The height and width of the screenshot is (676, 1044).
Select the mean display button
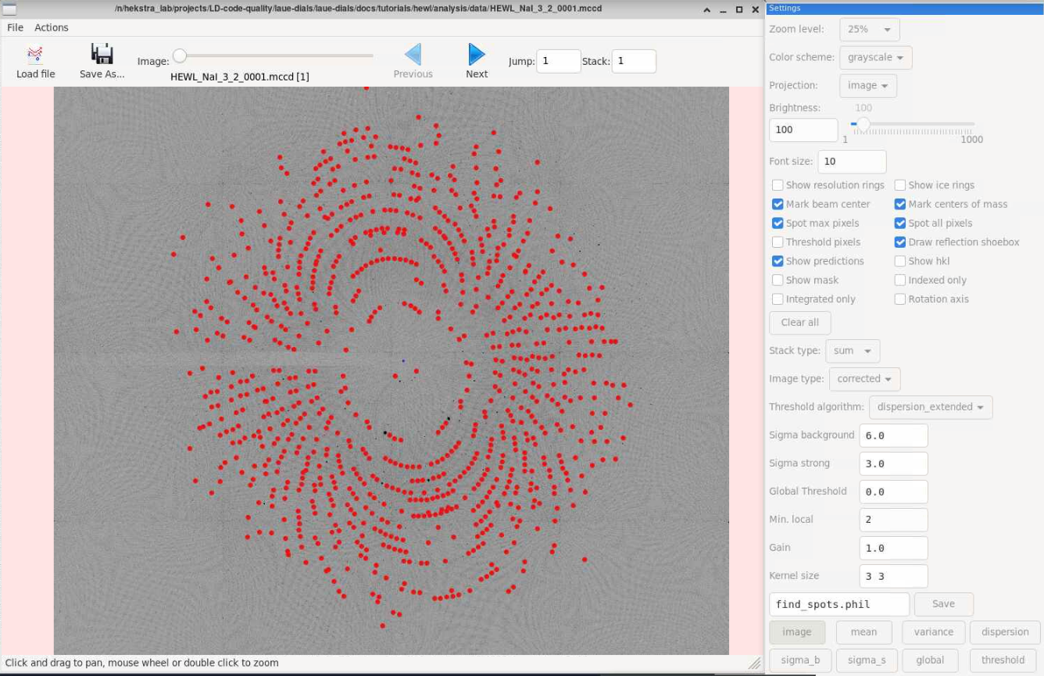pyautogui.click(x=863, y=632)
